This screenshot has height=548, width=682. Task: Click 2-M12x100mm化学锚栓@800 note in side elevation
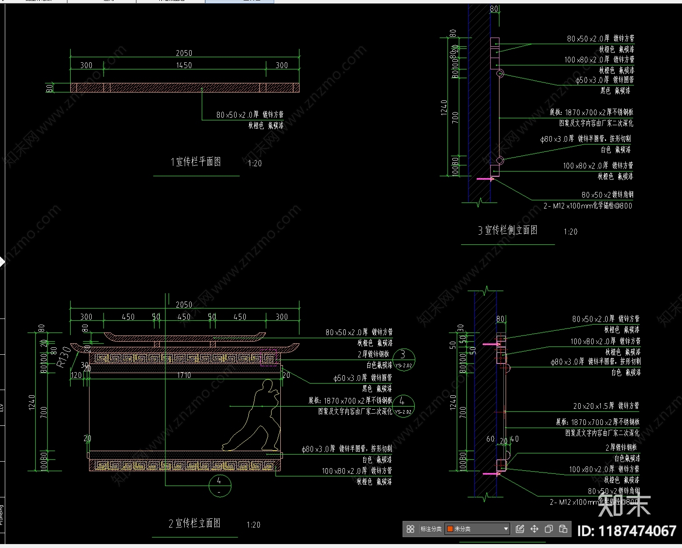point(587,205)
